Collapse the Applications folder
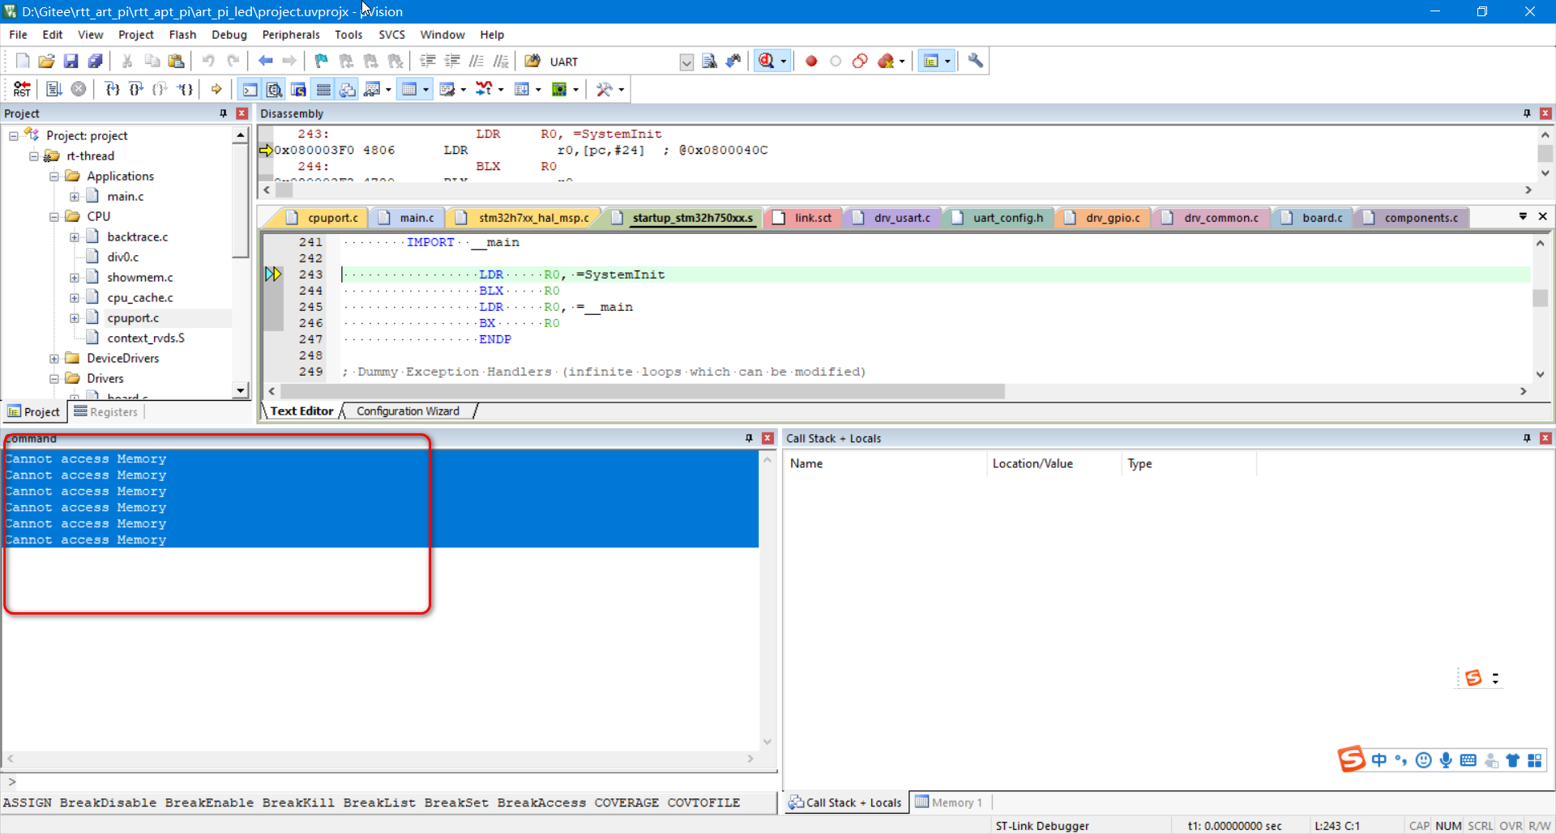 click(x=54, y=177)
